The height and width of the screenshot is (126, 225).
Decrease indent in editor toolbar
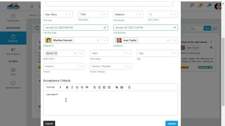[x=104, y=87]
